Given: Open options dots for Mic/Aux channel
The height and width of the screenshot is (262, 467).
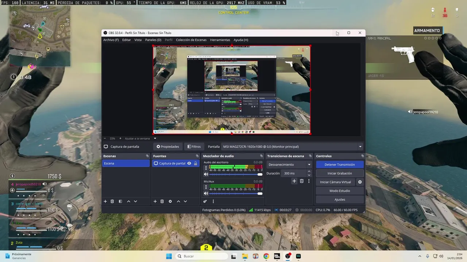Looking at the screenshot, I should pos(206,187).
